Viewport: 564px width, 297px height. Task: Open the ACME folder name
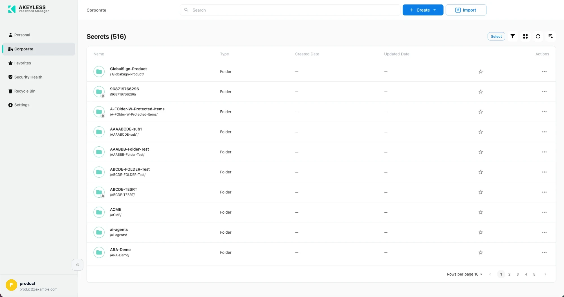coord(115,209)
